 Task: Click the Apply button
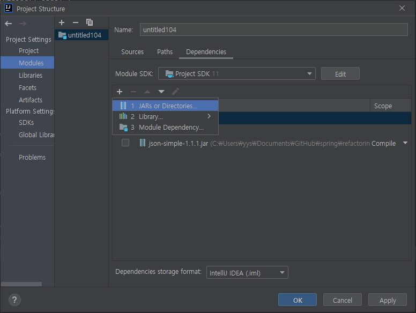(388, 300)
